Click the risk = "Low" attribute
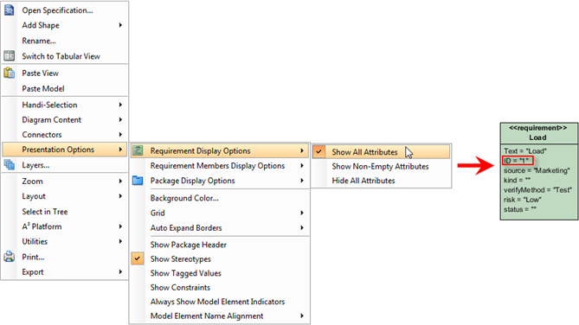 [x=522, y=200]
